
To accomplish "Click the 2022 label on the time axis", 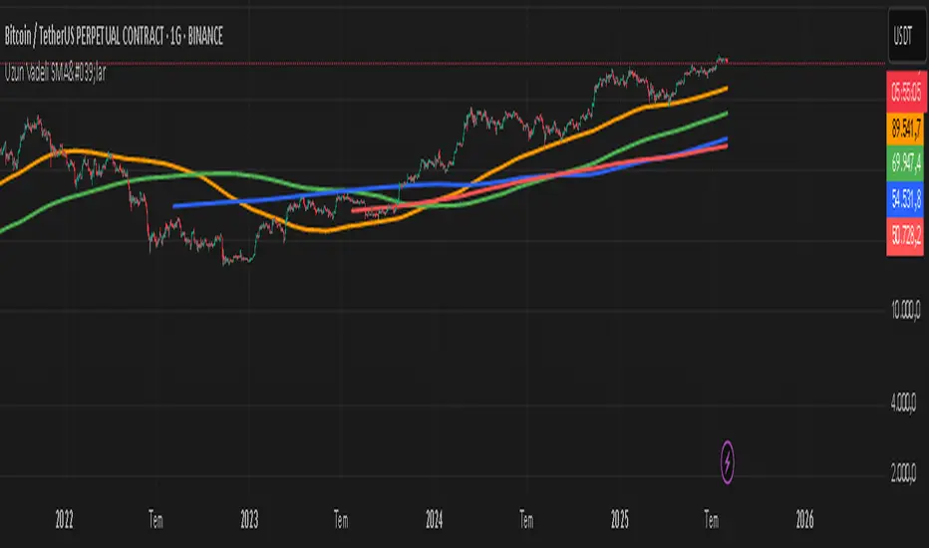I will point(64,519).
